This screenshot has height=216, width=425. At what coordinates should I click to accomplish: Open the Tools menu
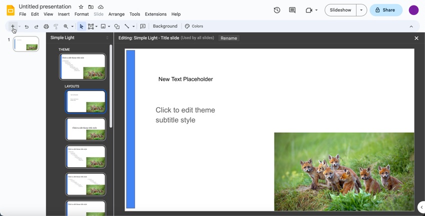(134, 14)
